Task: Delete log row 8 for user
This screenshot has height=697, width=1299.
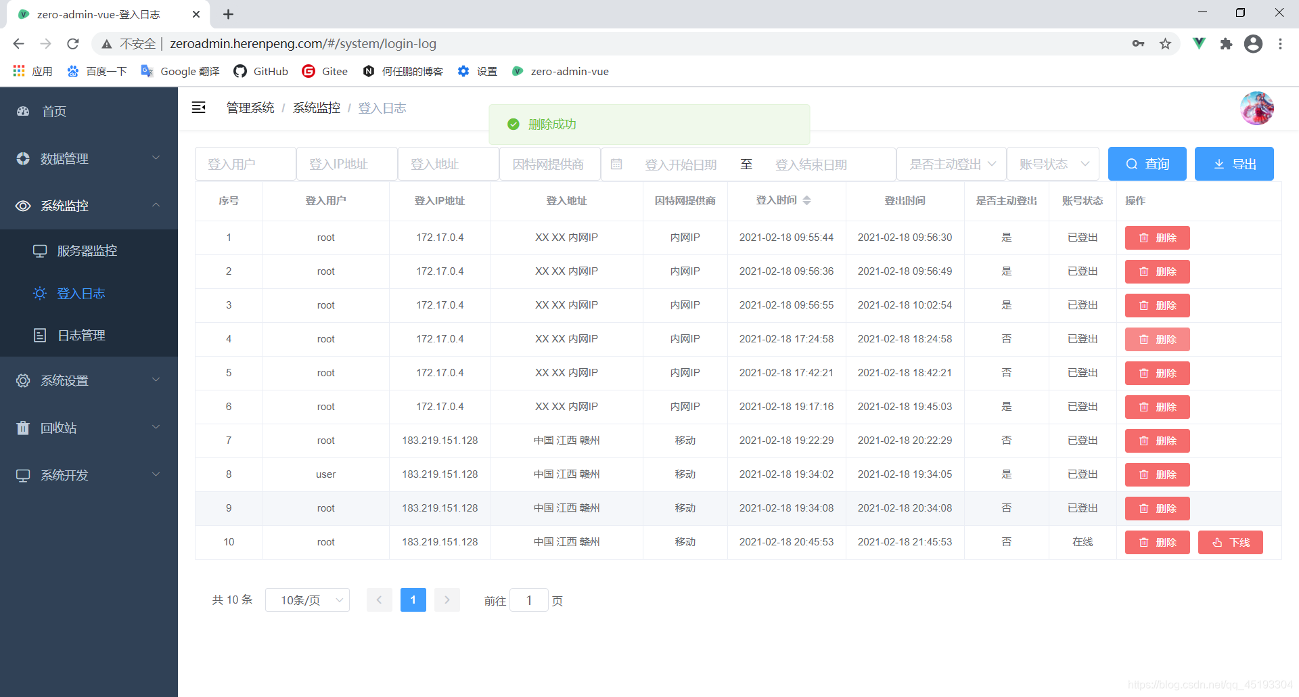Action: coord(1157,474)
